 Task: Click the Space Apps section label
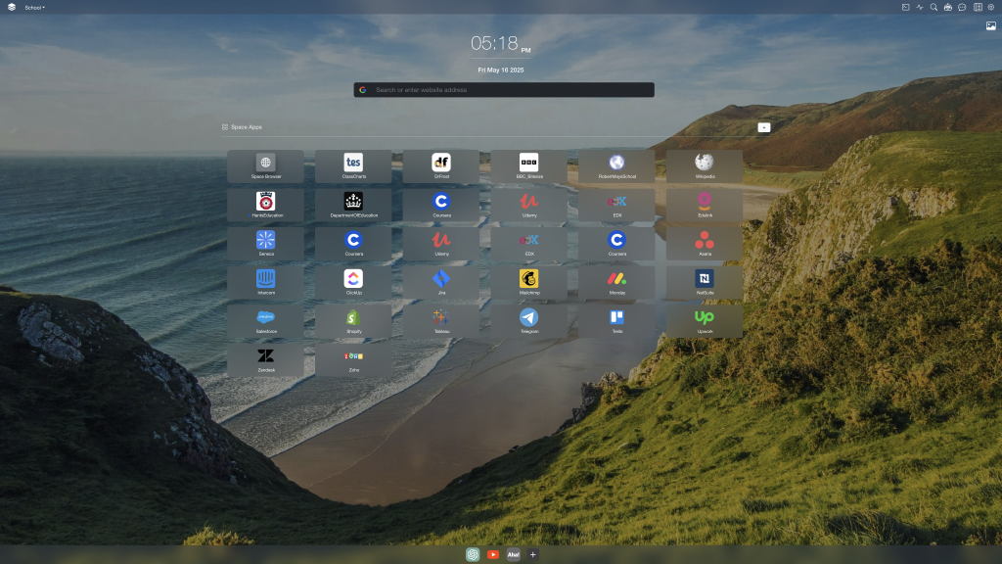246,127
